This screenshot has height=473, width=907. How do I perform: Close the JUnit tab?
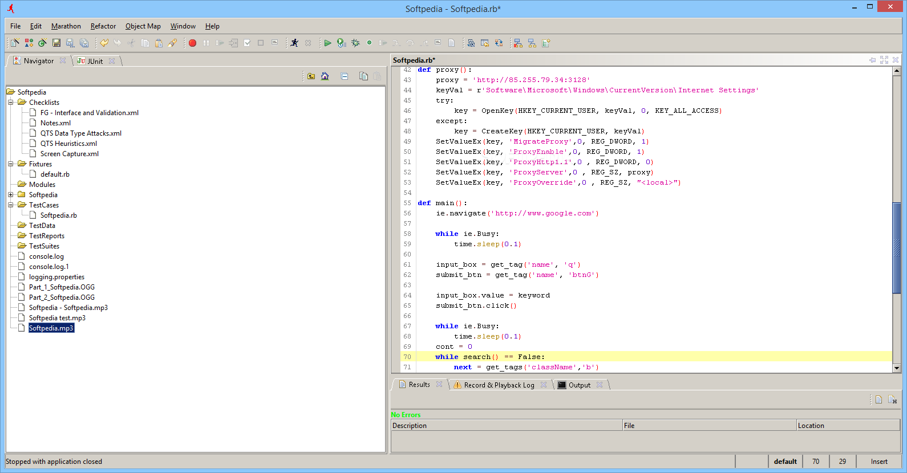(x=112, y=61)
